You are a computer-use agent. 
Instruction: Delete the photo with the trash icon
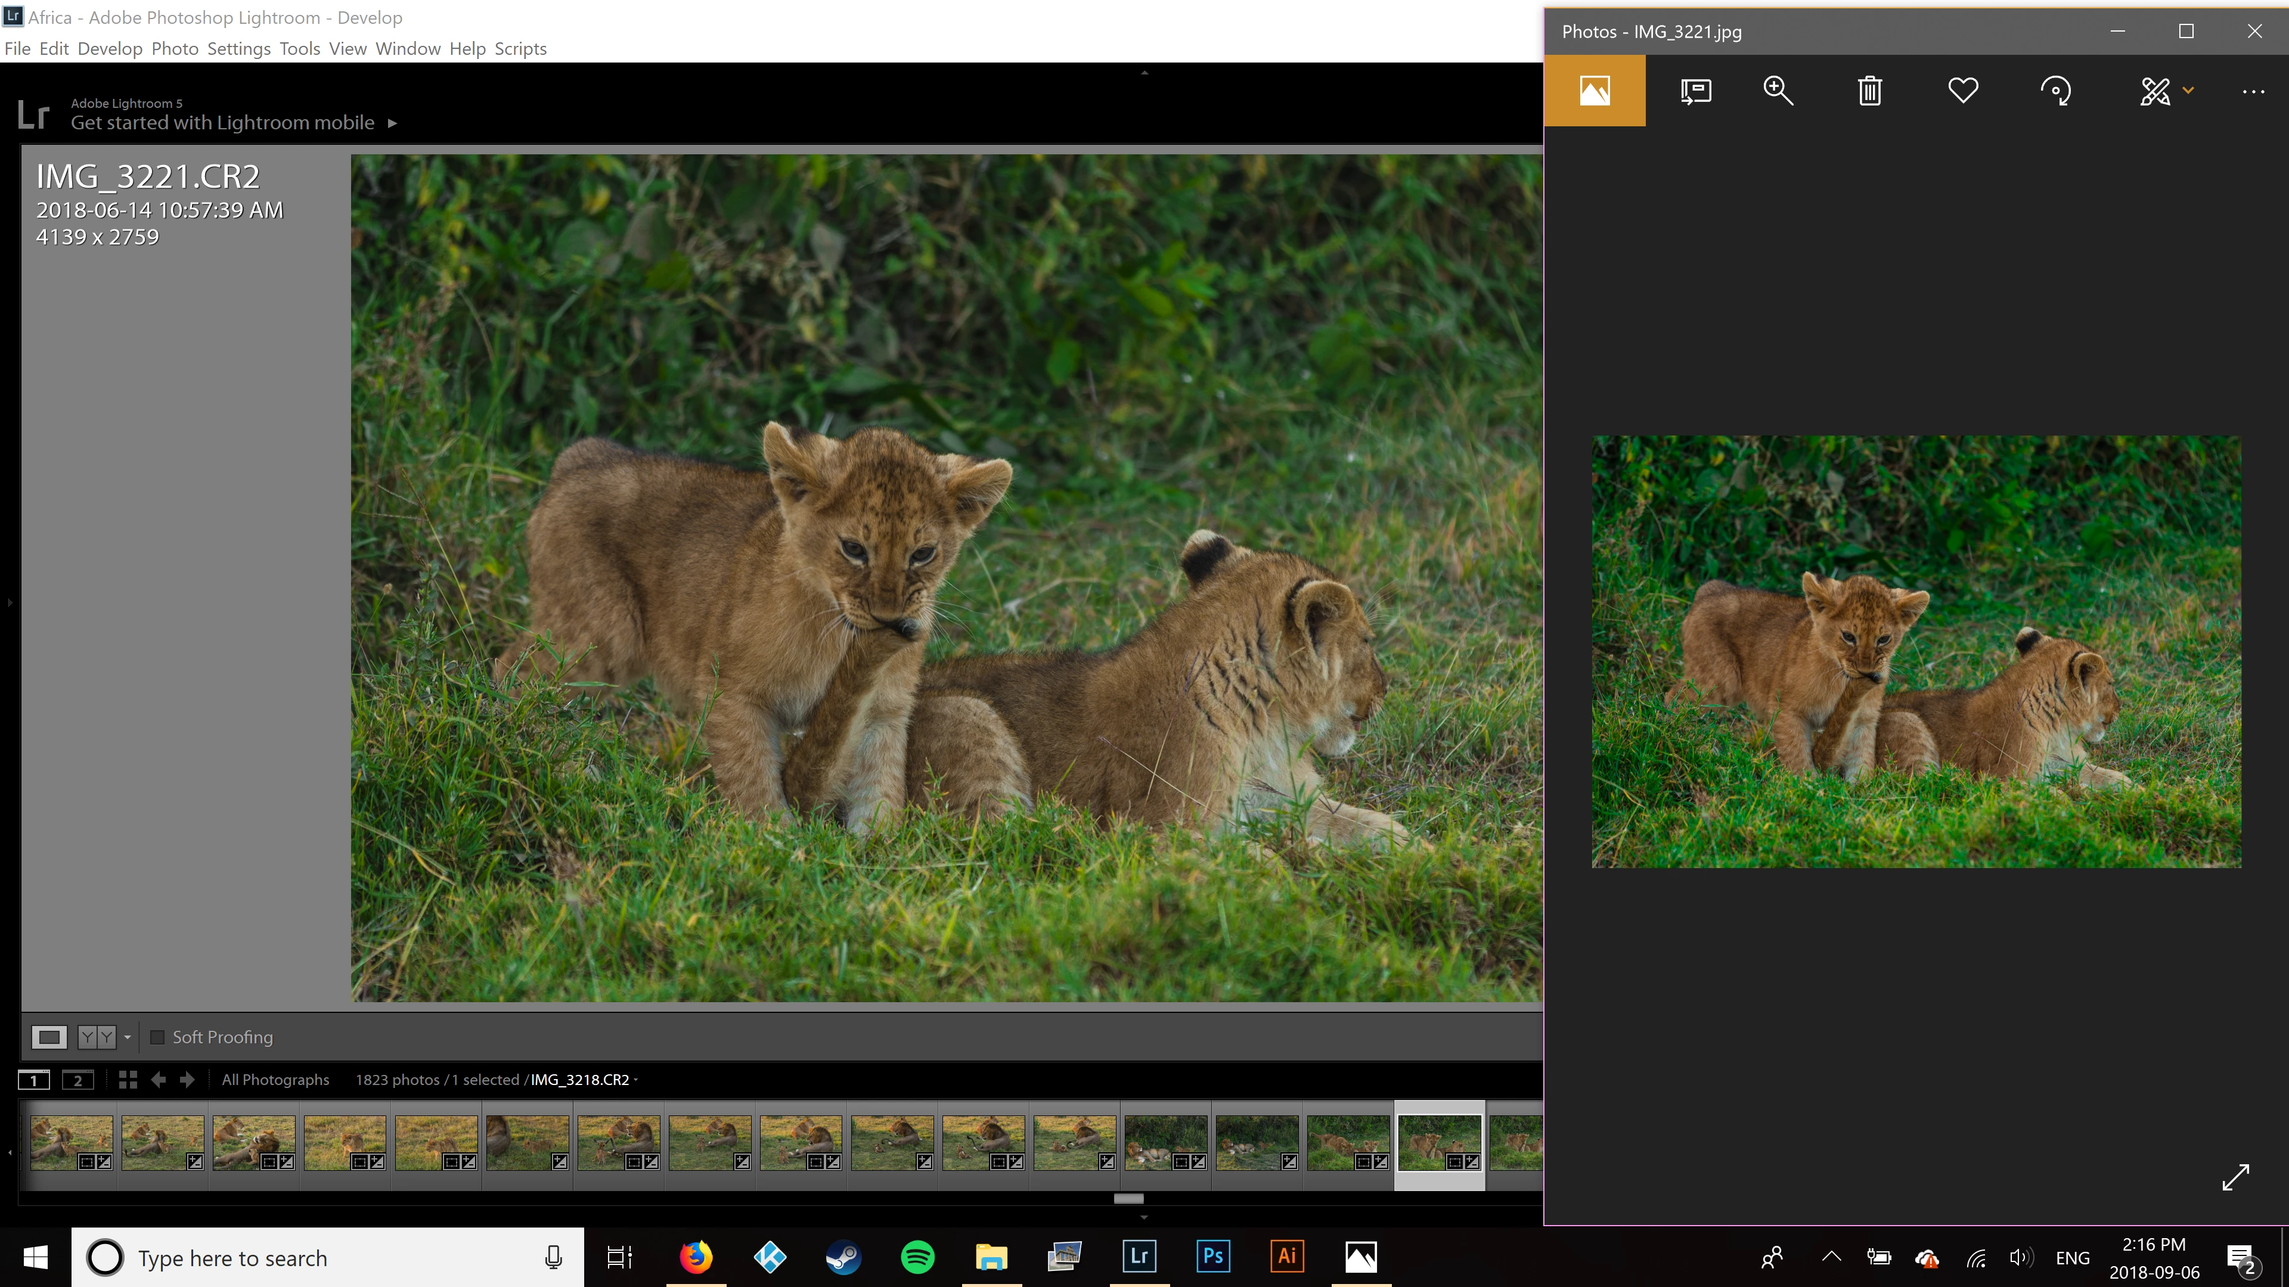[1869, 91]
